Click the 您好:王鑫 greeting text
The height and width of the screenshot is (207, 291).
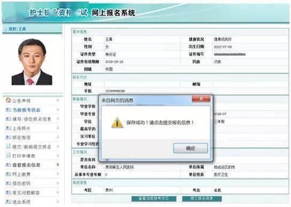(x=17, y=29)
